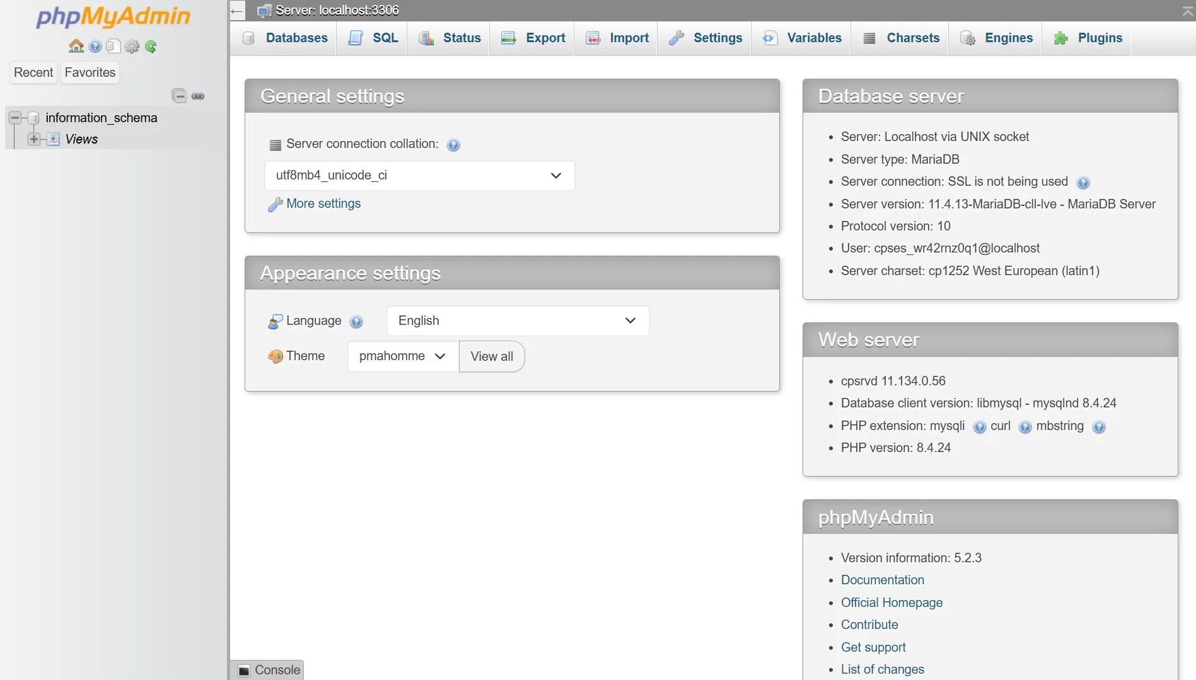Click the Views icon in the navigation tree
This screenshot has height=680, width=1196.
[54, 139]
